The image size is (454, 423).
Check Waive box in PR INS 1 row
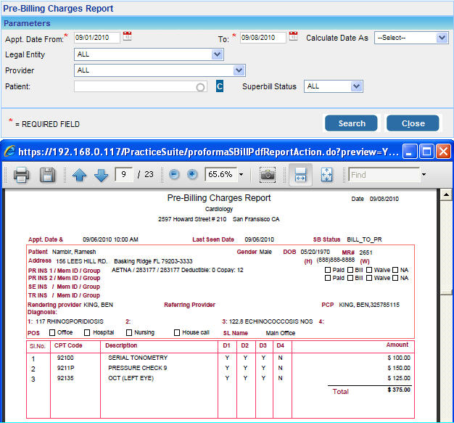369,270
